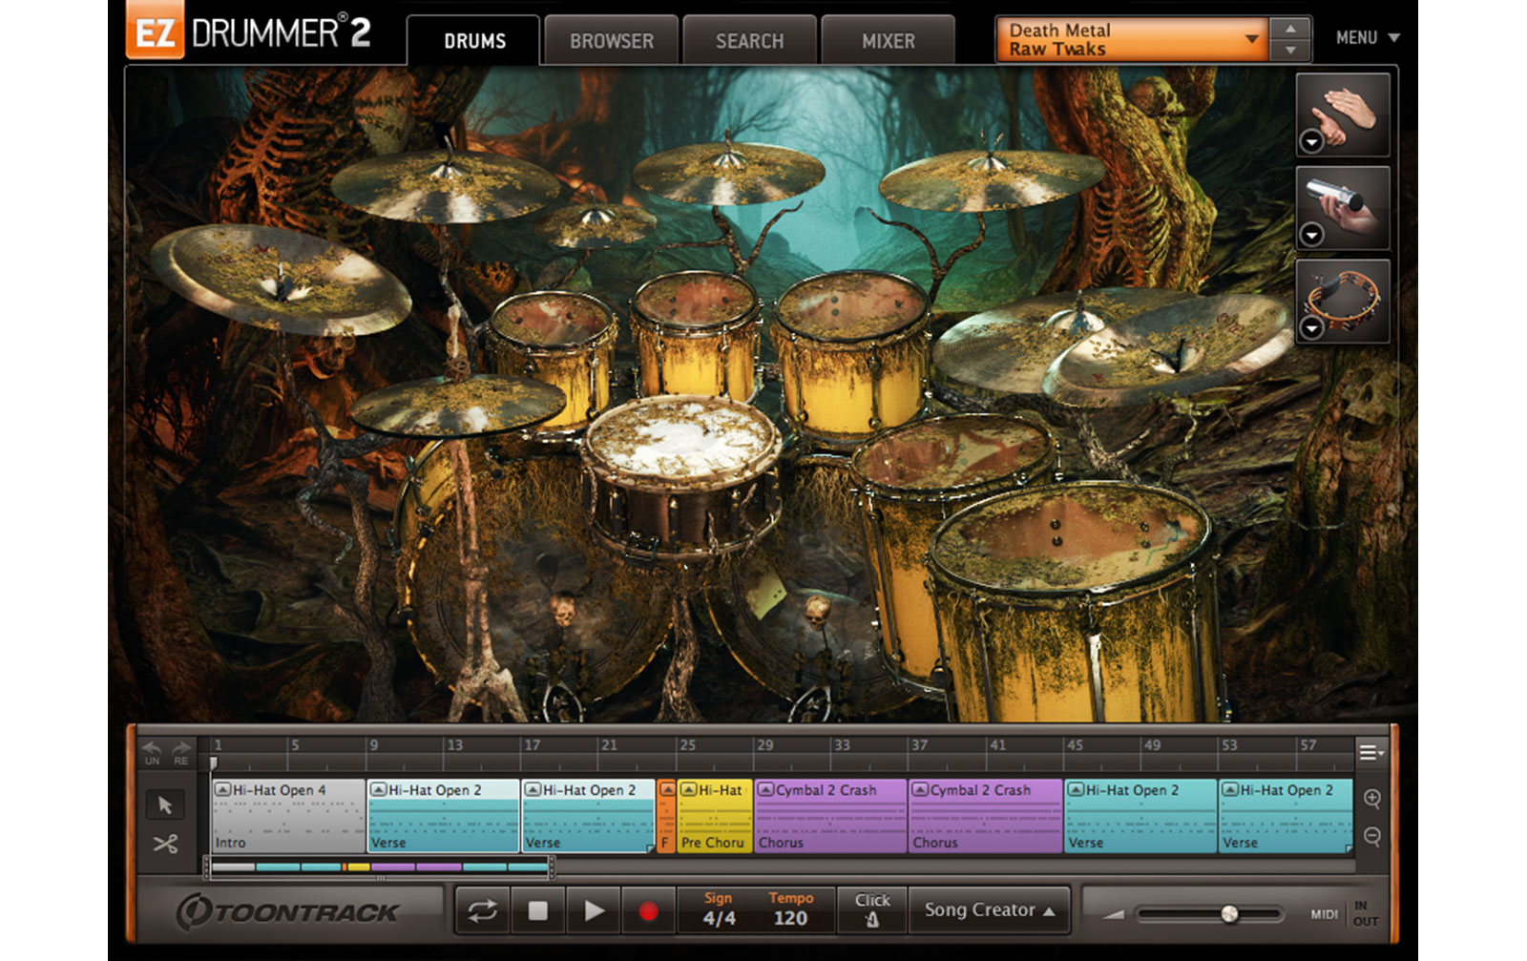Click the Tempo 120 field

(x=790, y=909)
